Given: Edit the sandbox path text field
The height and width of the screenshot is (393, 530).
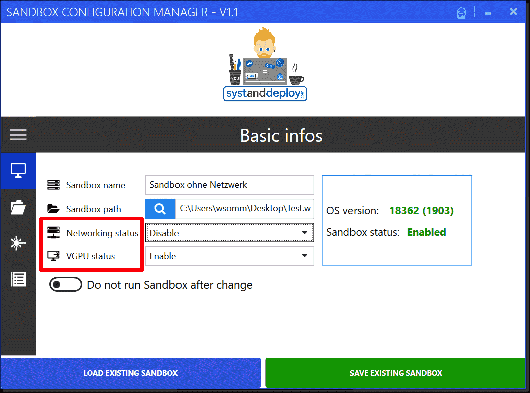Looking at the screenshot, I should [x=245, y=209].
